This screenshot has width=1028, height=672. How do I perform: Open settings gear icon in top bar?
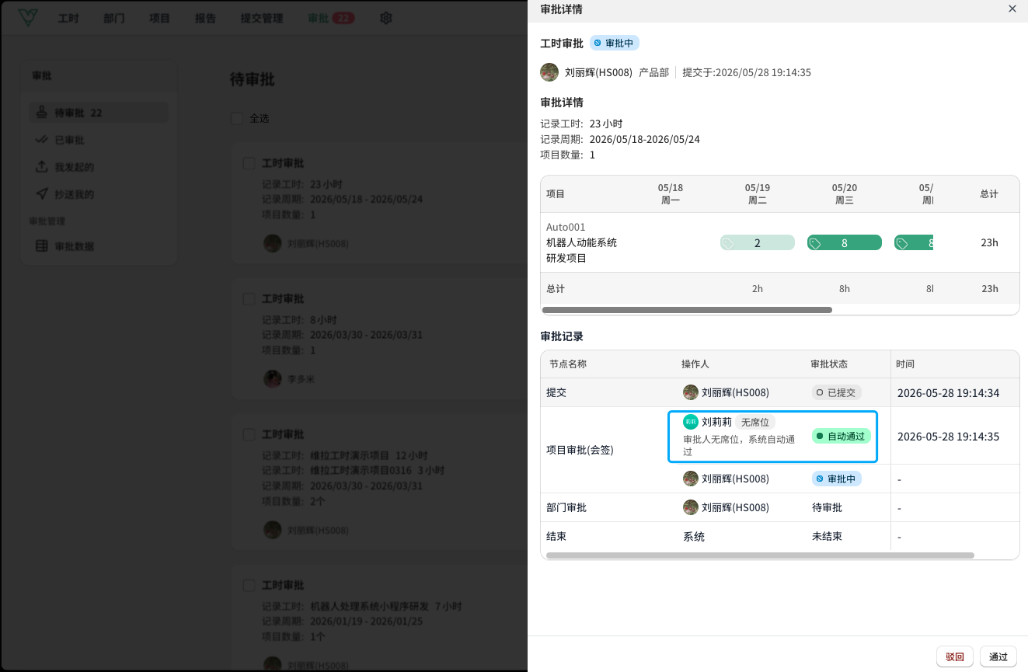(x=385, y=18)
